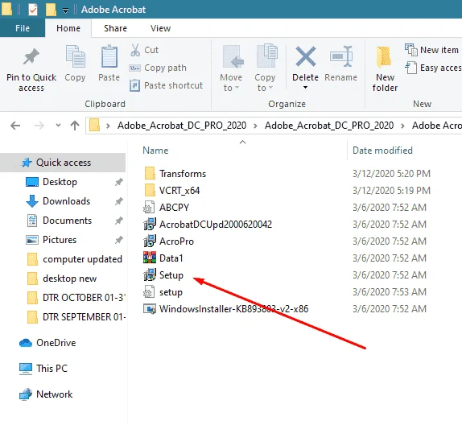Click the Paste shortcut ribbon command

(x=166, y=85)
